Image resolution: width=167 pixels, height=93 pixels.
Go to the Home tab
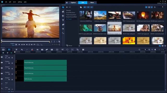tap(67, 3)
